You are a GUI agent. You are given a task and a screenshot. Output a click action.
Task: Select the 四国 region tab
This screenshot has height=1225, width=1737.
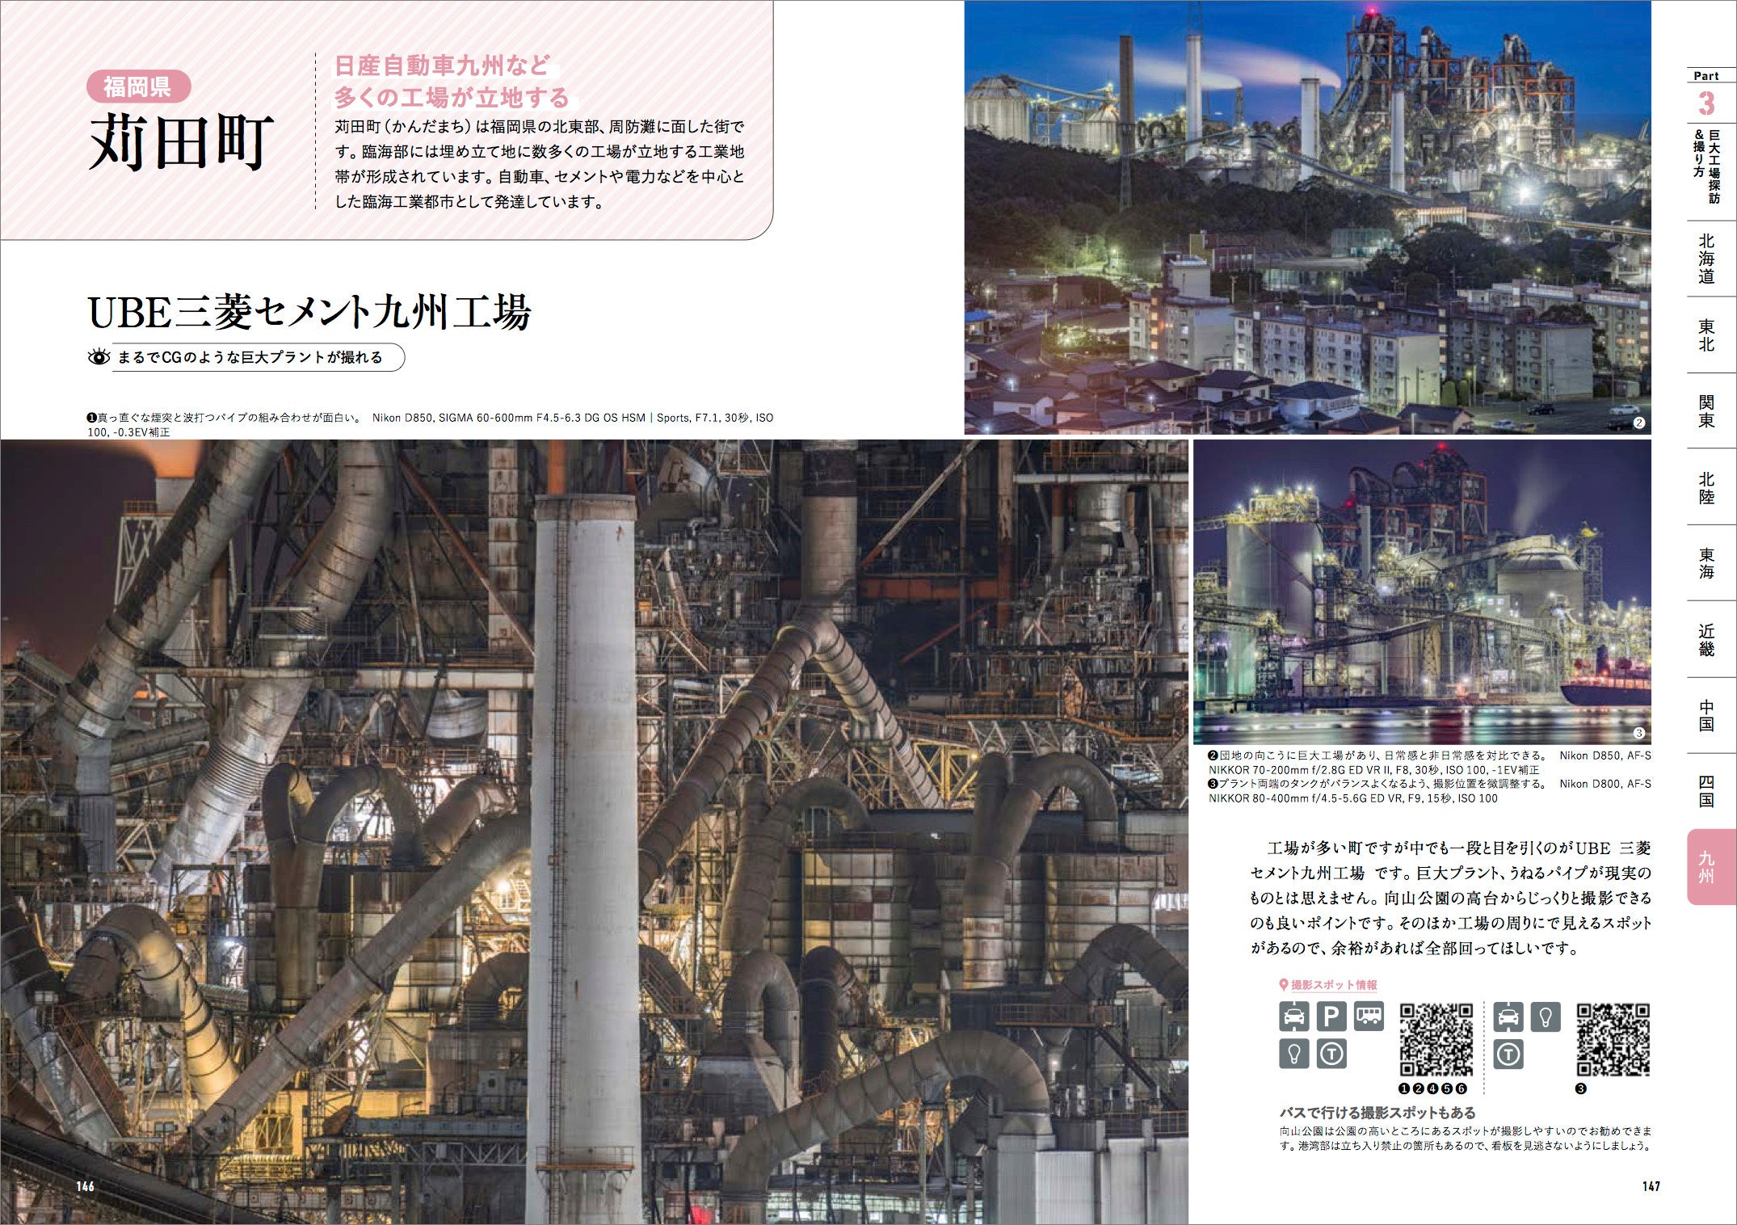[x=1705, y=791]
